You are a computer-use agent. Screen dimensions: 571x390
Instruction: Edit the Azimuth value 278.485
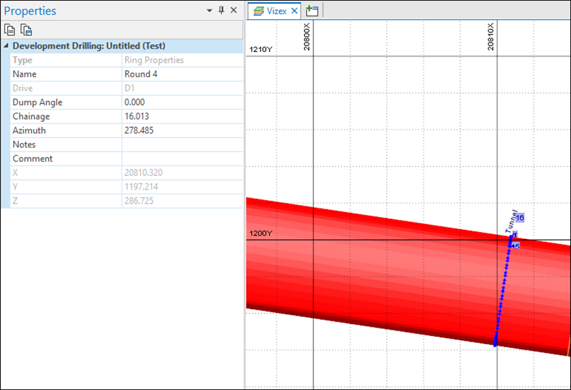[x=182, y=130]
